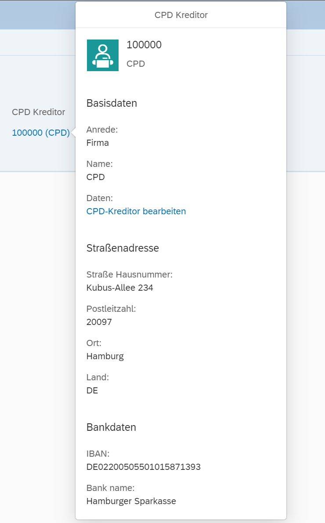Click the Land value DE

tap(91, 390)
